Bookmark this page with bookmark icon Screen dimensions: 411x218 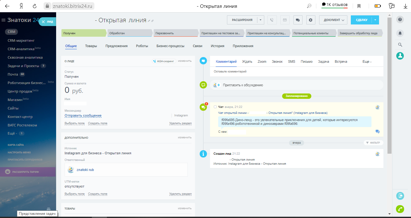pyautogui.click(x=359, y=6)
